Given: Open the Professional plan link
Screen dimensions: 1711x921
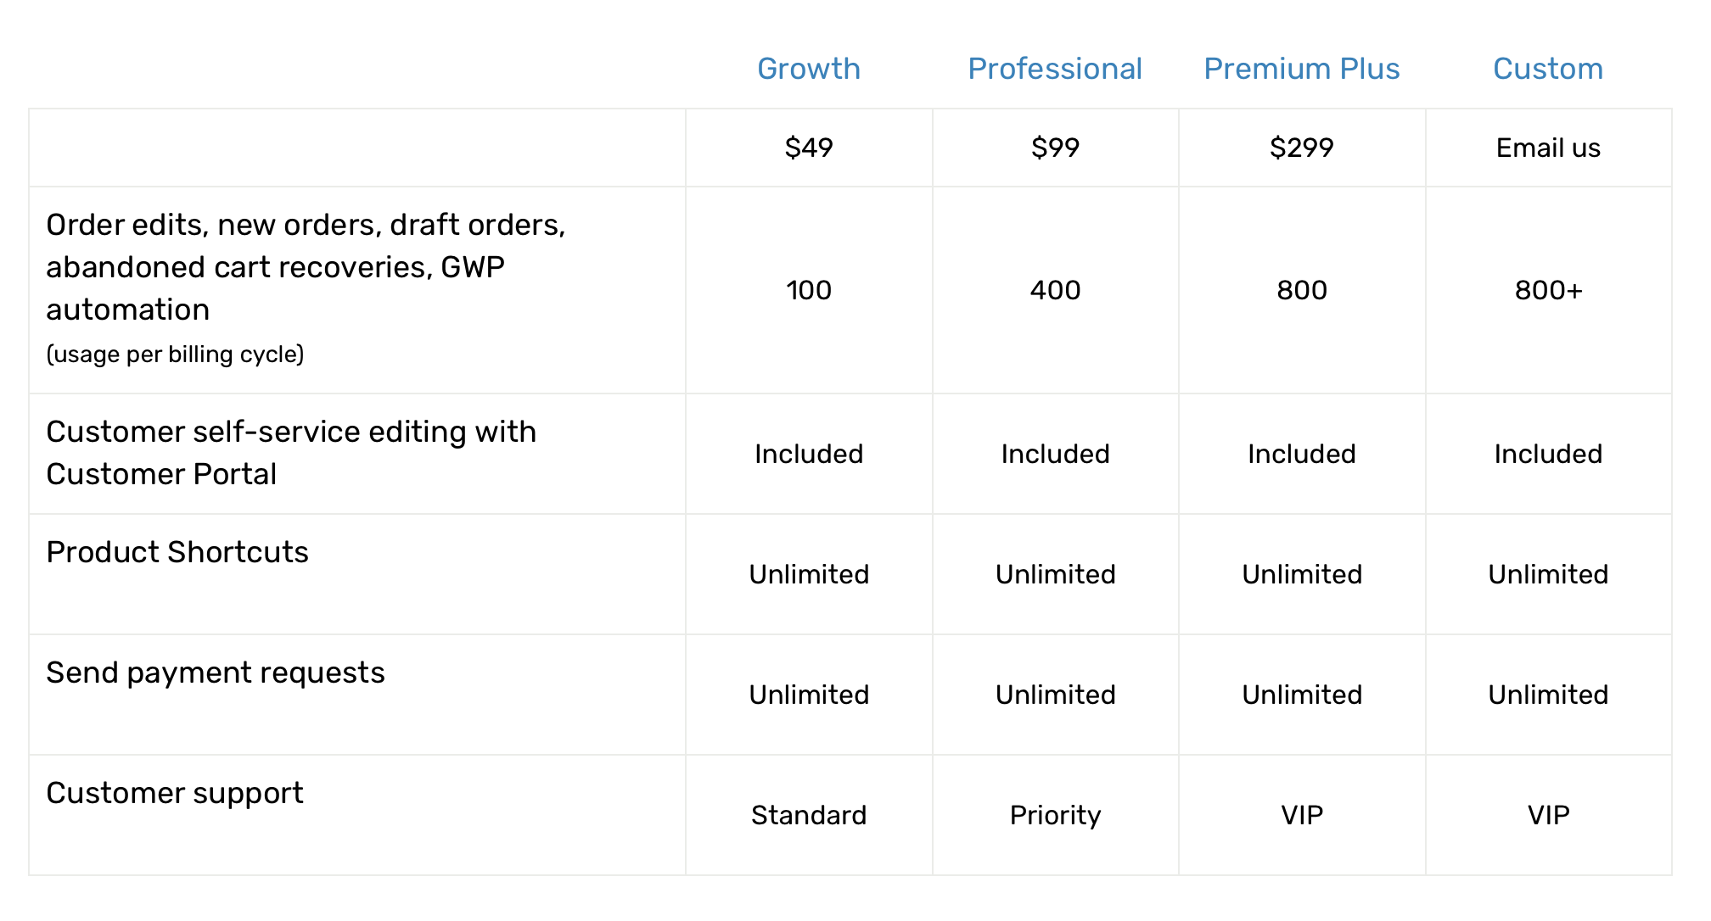Looking at the screenshot, I should [x=1054, y=69].
